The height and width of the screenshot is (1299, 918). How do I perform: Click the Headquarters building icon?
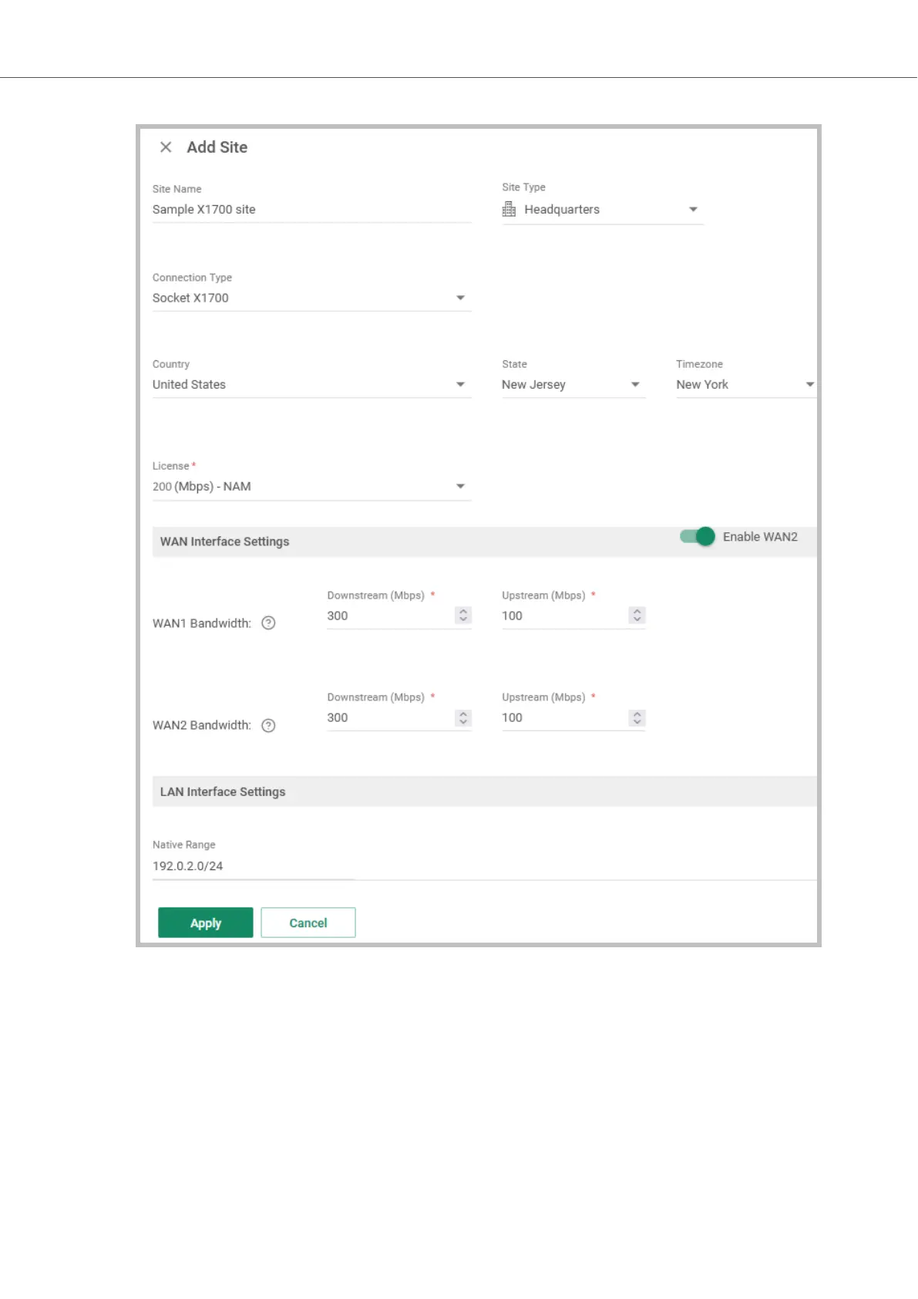pos(509,210)
